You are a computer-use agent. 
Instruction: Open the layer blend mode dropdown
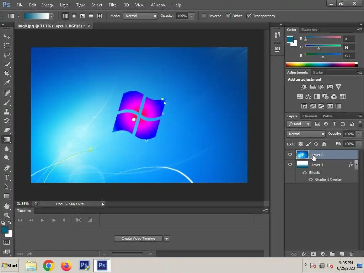click(x=306, y=134)
